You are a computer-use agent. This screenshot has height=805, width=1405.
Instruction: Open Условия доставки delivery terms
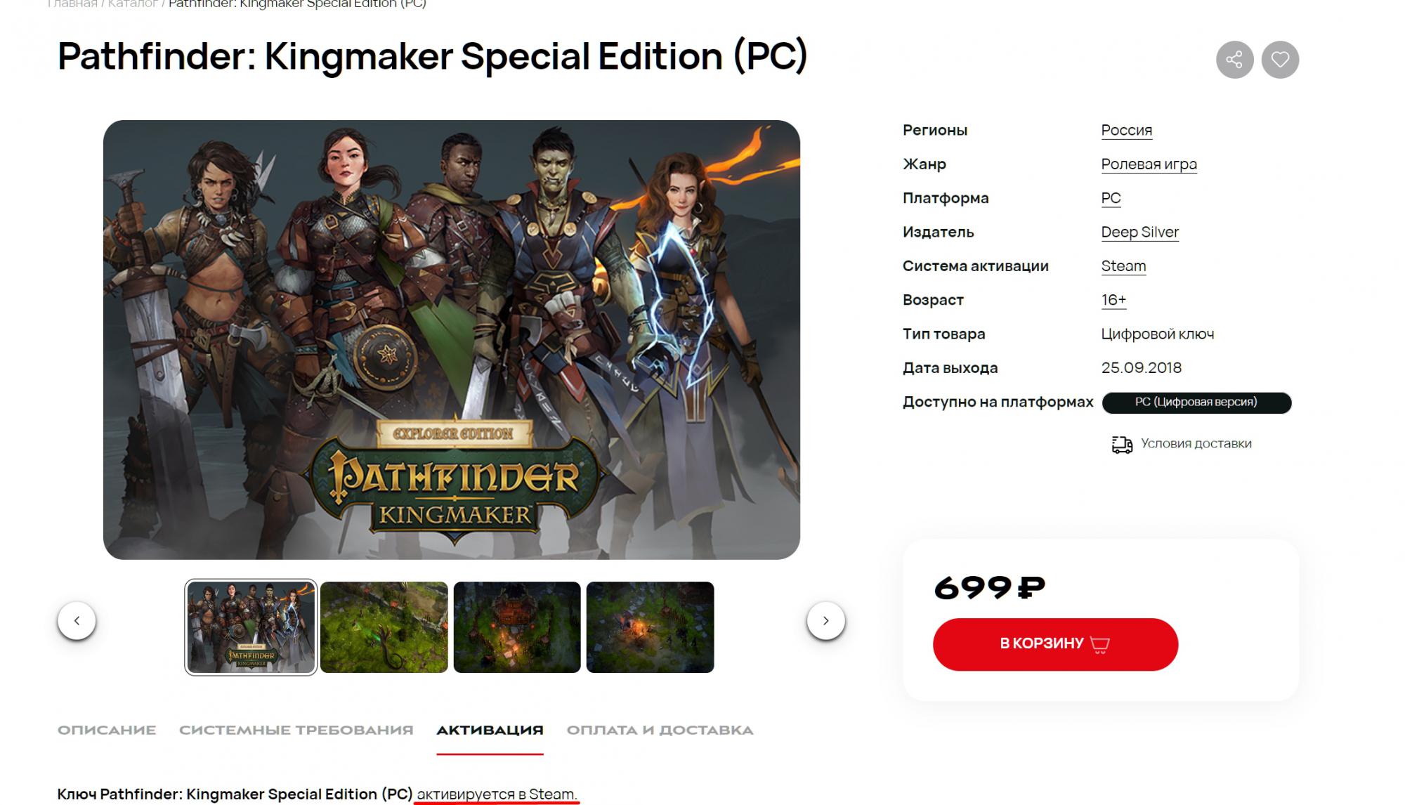[x=1196, y=444]
